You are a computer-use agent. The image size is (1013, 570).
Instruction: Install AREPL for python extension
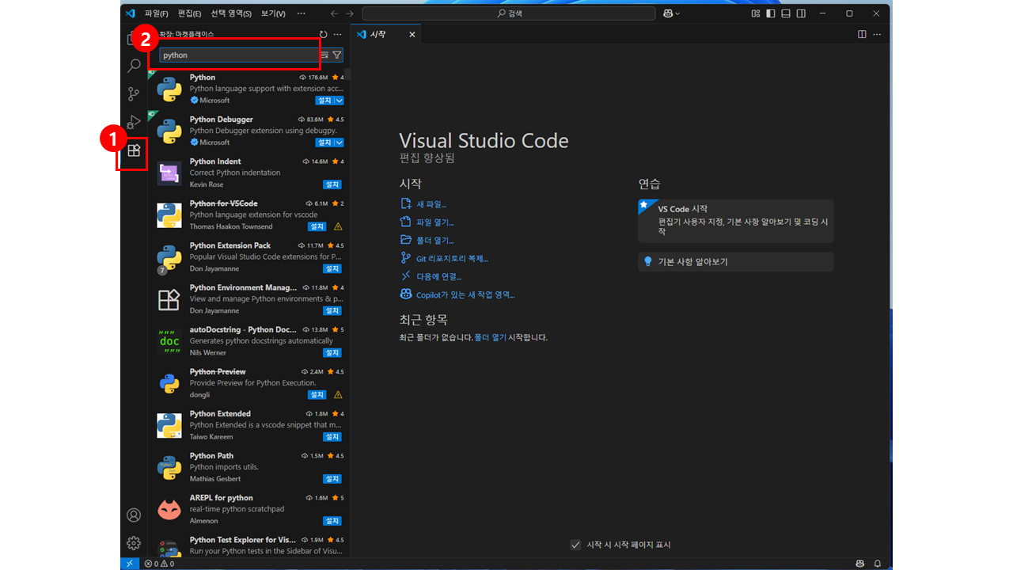tap(332, 521)
